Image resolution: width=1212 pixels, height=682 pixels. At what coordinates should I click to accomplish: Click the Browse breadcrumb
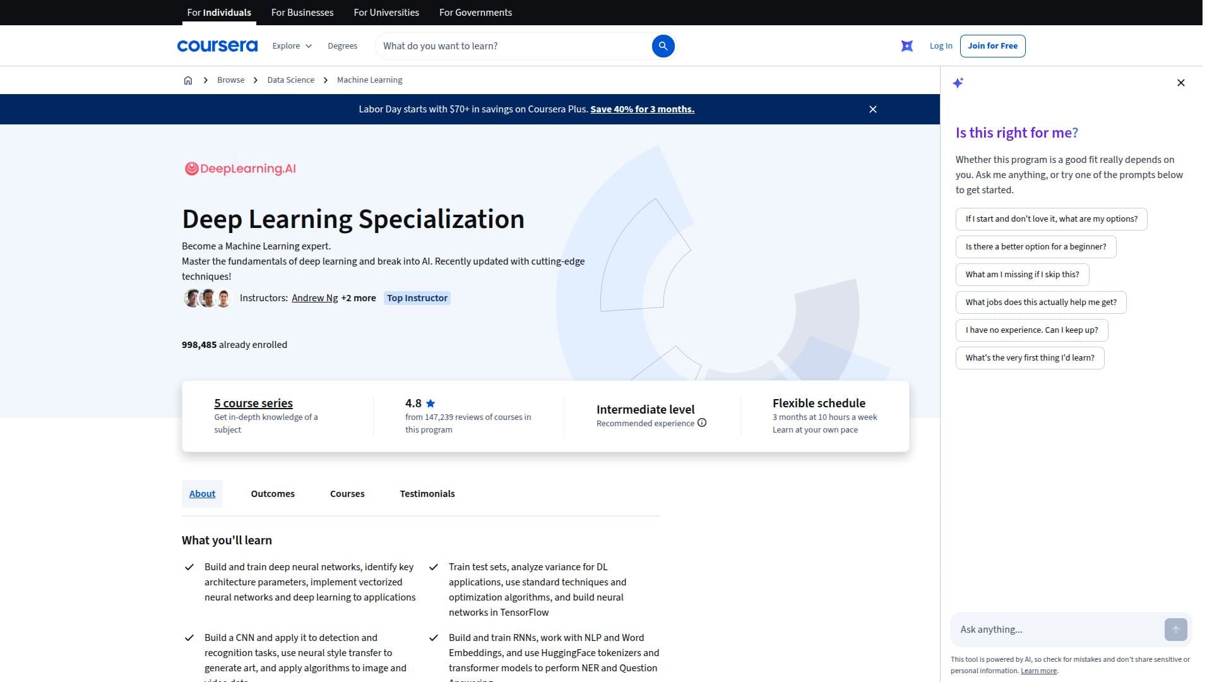pyautogui.click(x=230, y=80)
